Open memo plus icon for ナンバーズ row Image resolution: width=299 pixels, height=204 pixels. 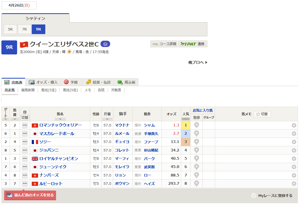coord(294,175)
